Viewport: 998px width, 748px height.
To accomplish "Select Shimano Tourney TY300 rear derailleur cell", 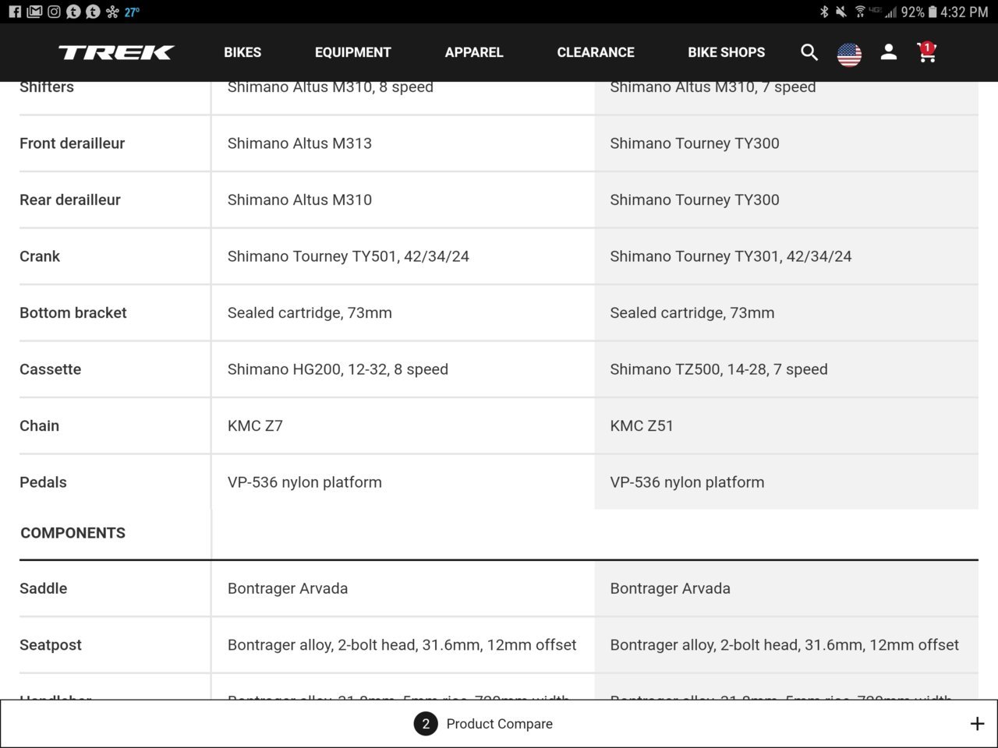I will coord(786,199).
